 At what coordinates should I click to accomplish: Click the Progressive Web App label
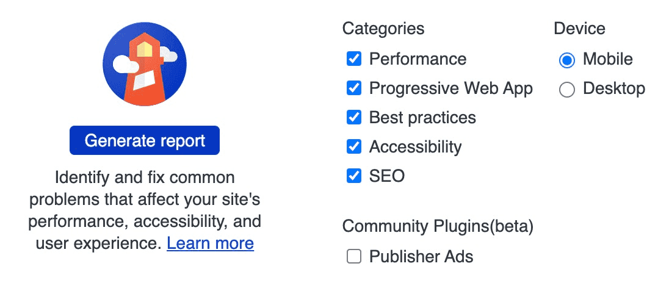pos(450,88)
